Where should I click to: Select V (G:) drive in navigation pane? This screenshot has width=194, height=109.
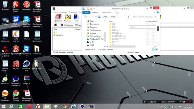(90, 45)
